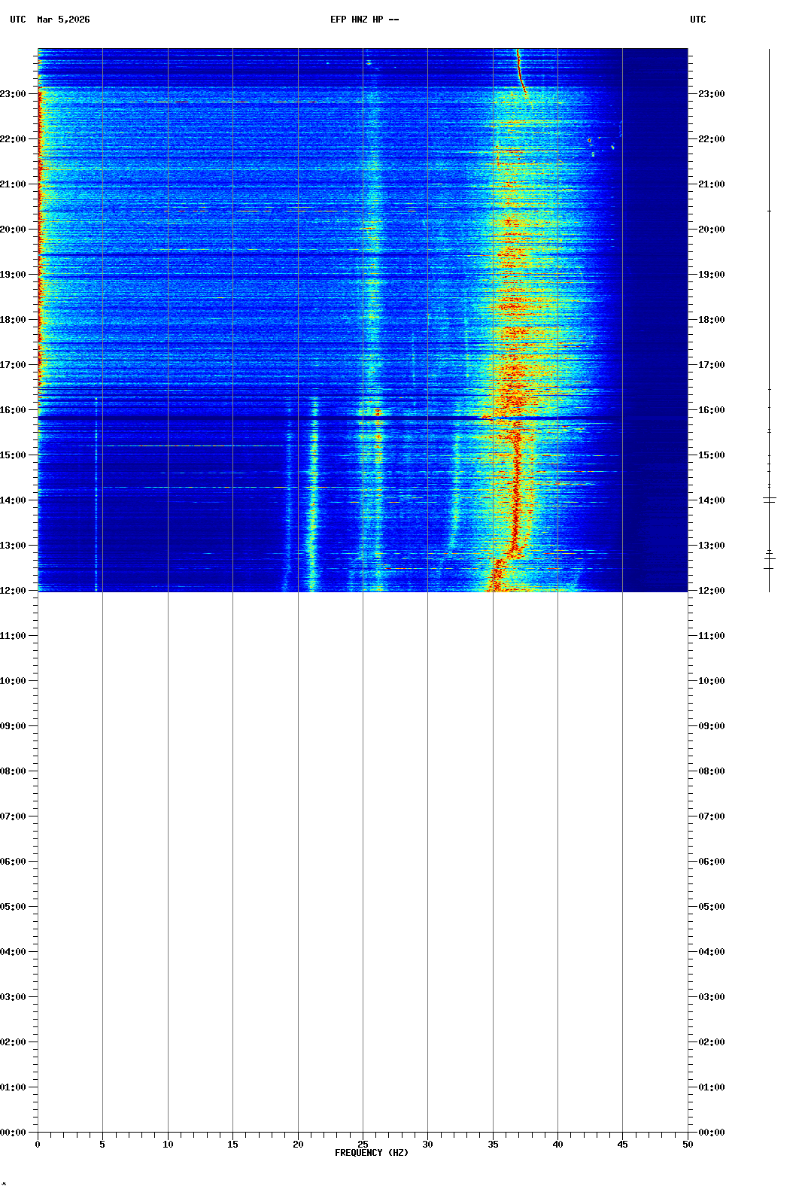Click the 16:00 label on left time axis

13,410
